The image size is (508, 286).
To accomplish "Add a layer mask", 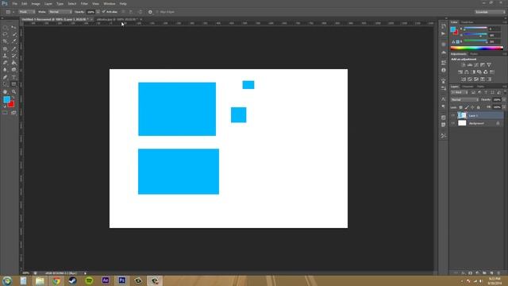I will pyautogui.click(x=470, y=273).
